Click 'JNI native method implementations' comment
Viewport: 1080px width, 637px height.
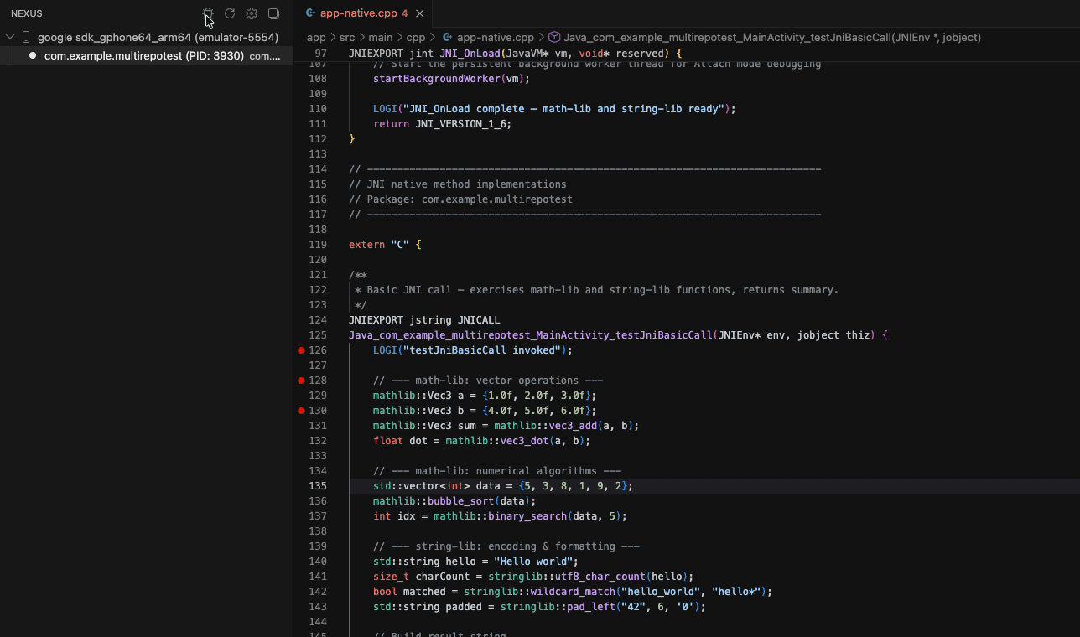[x=458, y=184]
